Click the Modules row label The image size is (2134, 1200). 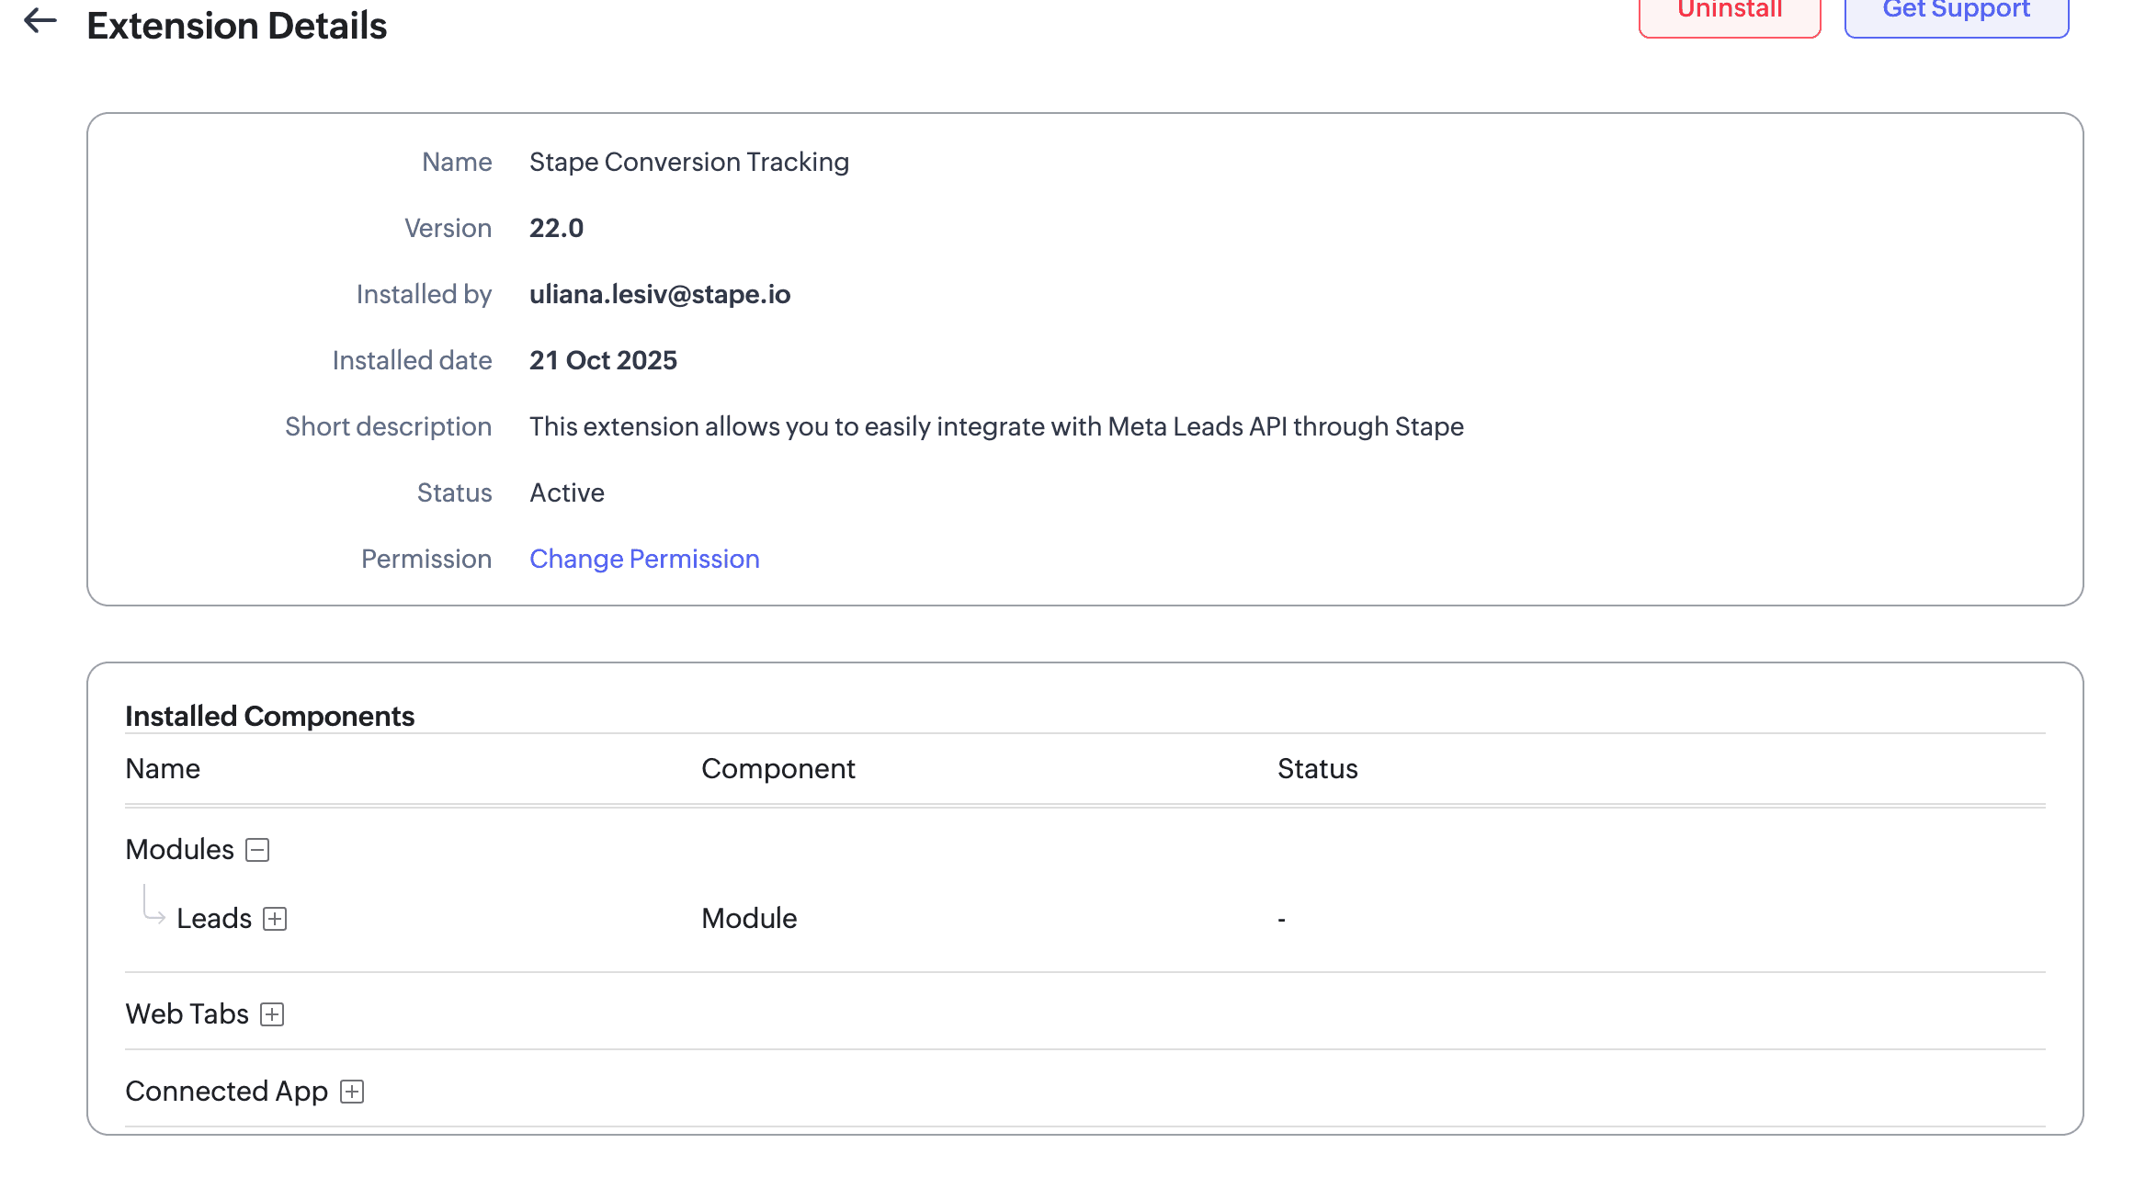tap(179, 850)
